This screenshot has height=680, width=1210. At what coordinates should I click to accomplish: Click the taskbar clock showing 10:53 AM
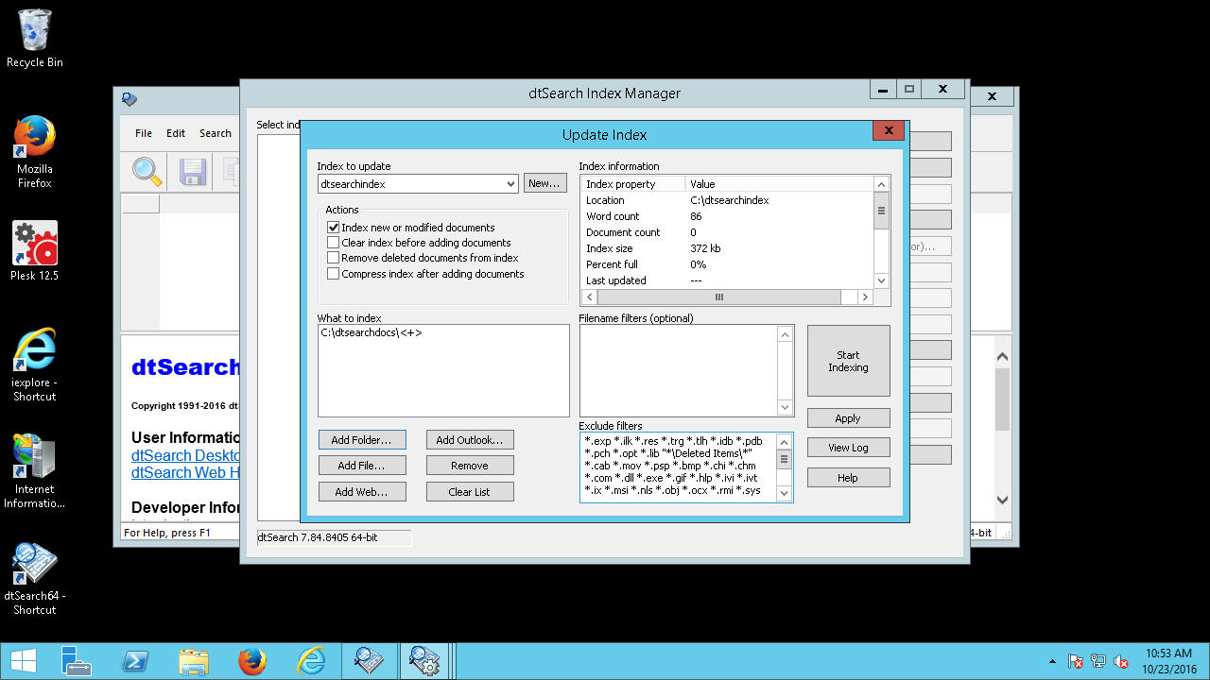coord(1168,661)
